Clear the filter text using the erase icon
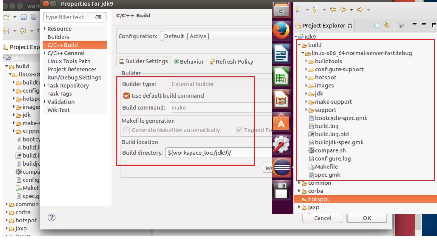Screen dimensions: 437x241 click(x=98, y=17)
